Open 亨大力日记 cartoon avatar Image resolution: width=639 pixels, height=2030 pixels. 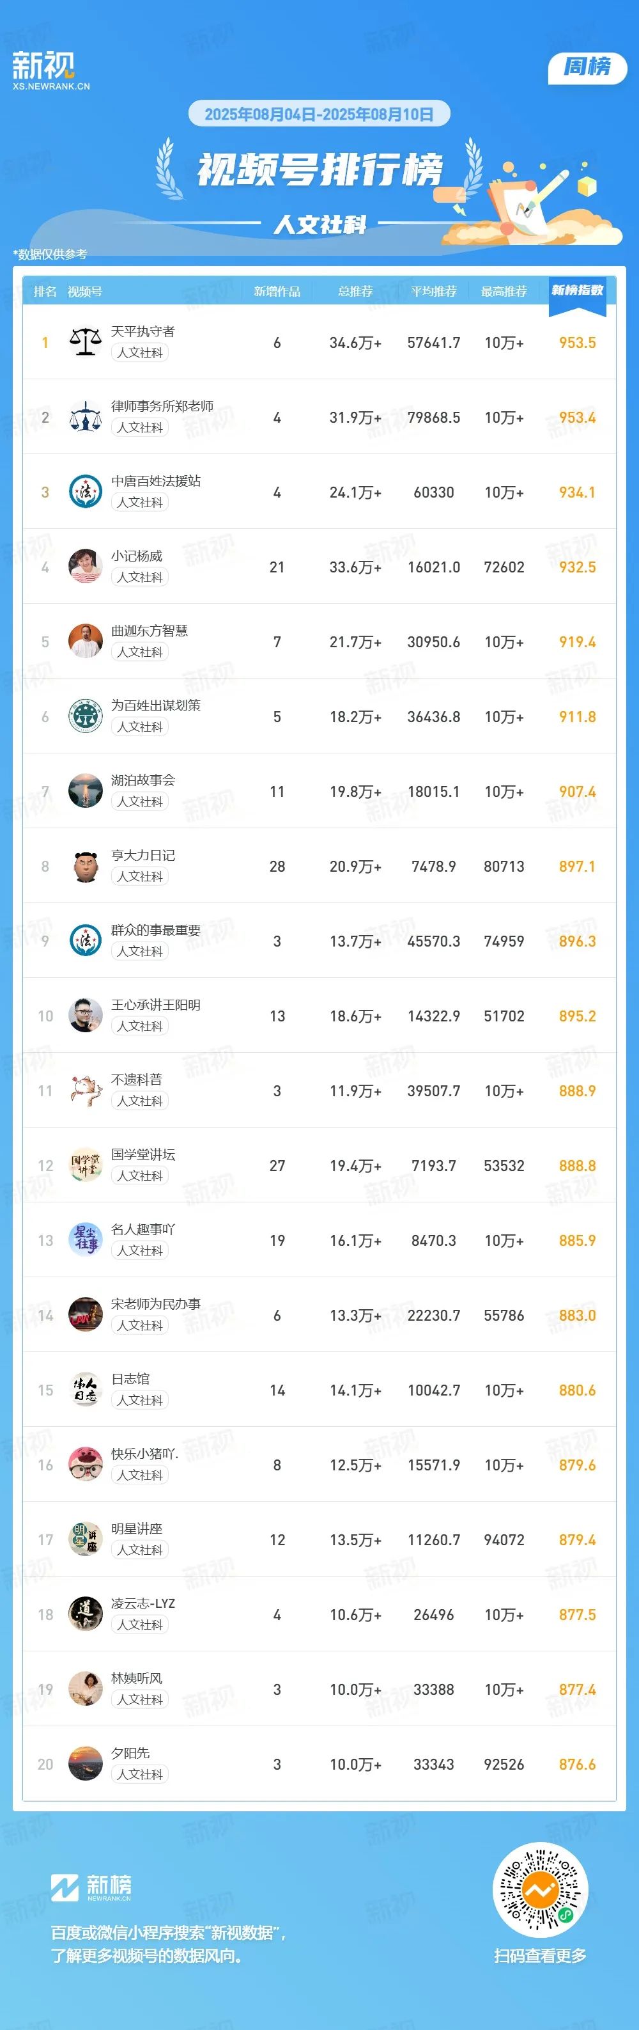click(x=85, y=866)
